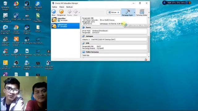This screenshot has width=198, height=111.
Task: Open Pengaturan settings gear in toolbar
Action: coord(61,12)
